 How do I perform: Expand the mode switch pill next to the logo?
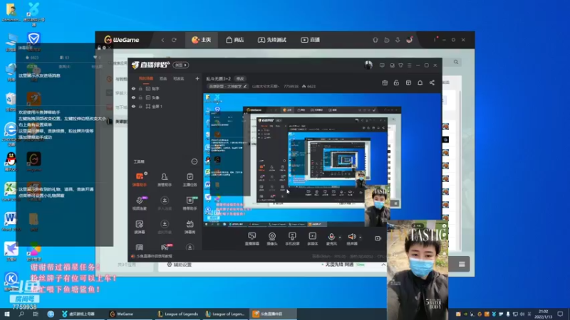tap(181, 65)
